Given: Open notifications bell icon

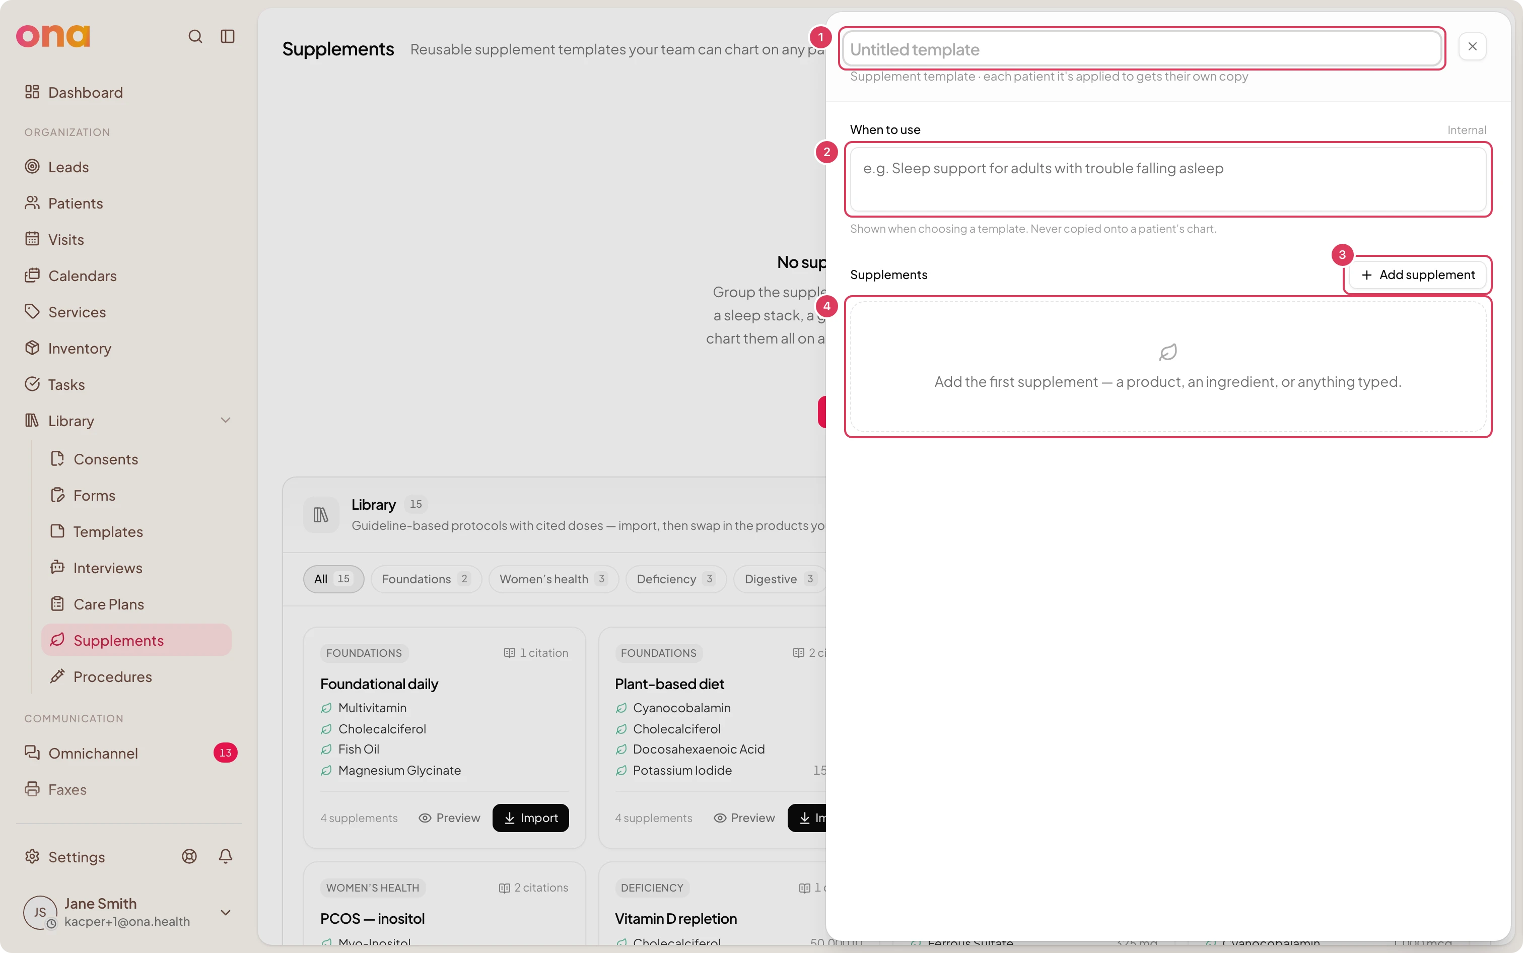Looking at the screenshot, I should pyautogui.click(x=226, y=857).
